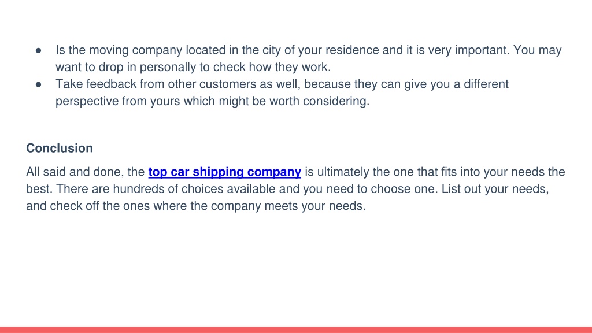This screenshot has height=333, width=592.
Task: Click the line "perspective from yours which might"
Action: [x=213, y=101]
